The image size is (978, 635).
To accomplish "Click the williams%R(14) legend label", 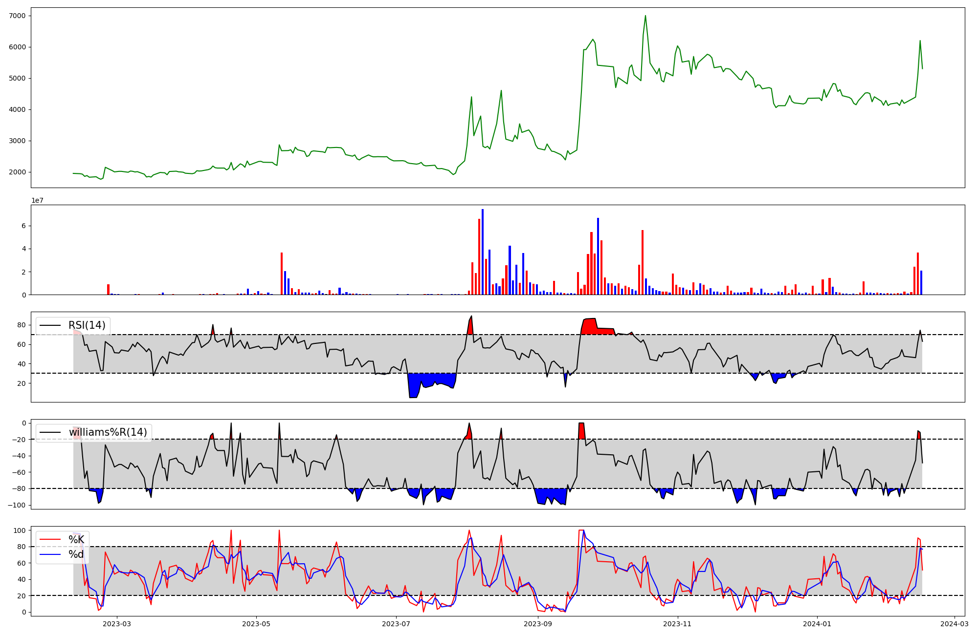I will coord(108,432).
